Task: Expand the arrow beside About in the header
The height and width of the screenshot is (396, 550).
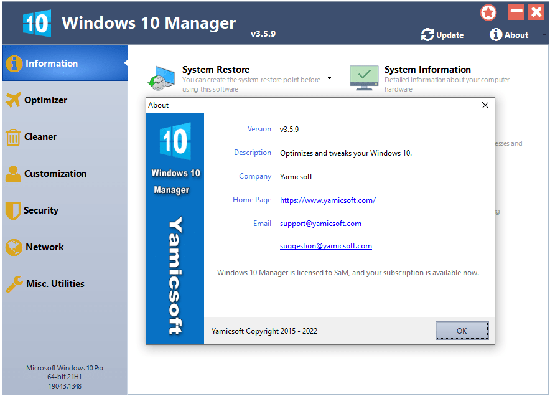Action: (x=544, y=35)
